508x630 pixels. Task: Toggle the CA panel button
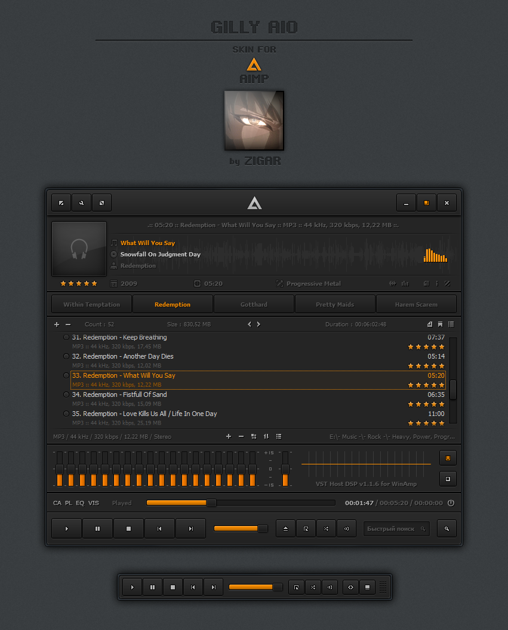tap(57, 503)
